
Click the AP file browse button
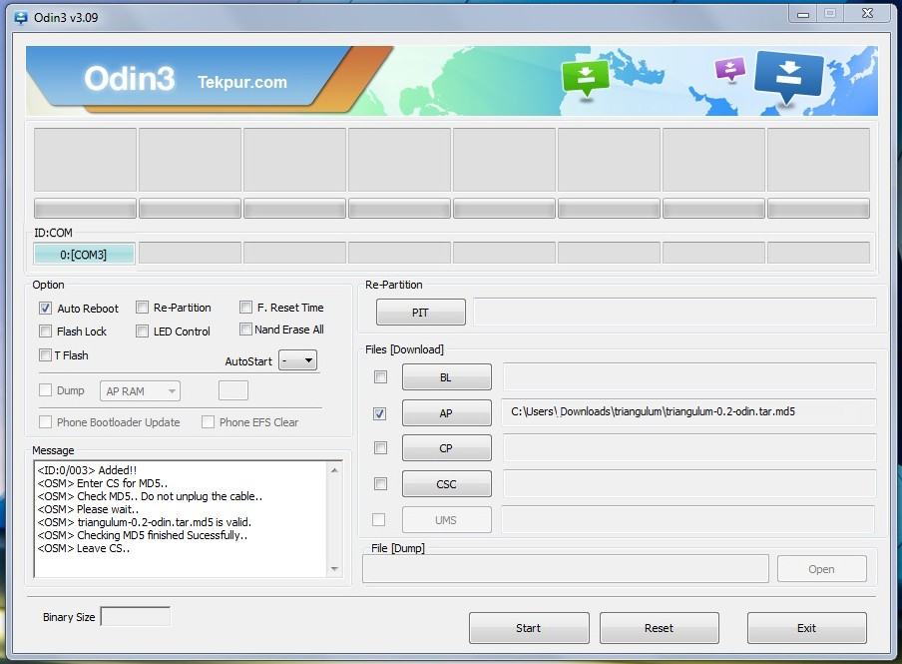[446, 413]
